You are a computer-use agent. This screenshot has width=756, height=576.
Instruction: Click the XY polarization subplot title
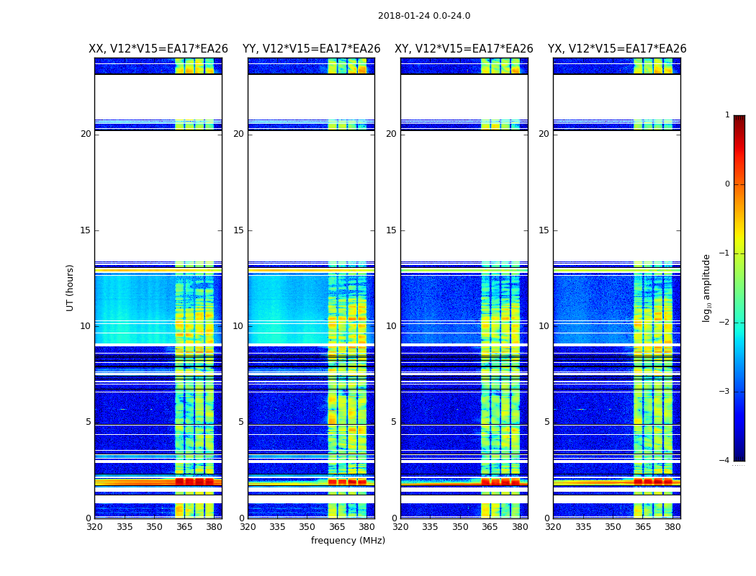coord(464,49)
